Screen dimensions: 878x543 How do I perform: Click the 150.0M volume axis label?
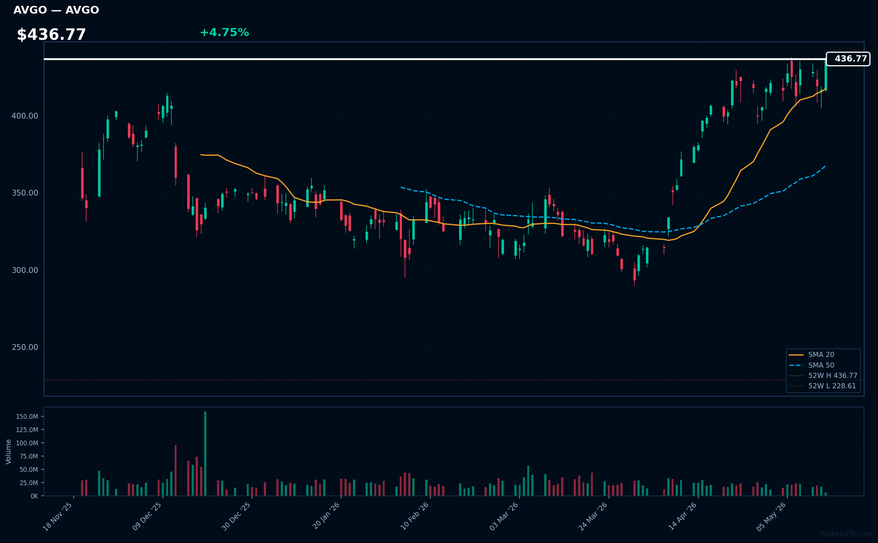(27, 417)
